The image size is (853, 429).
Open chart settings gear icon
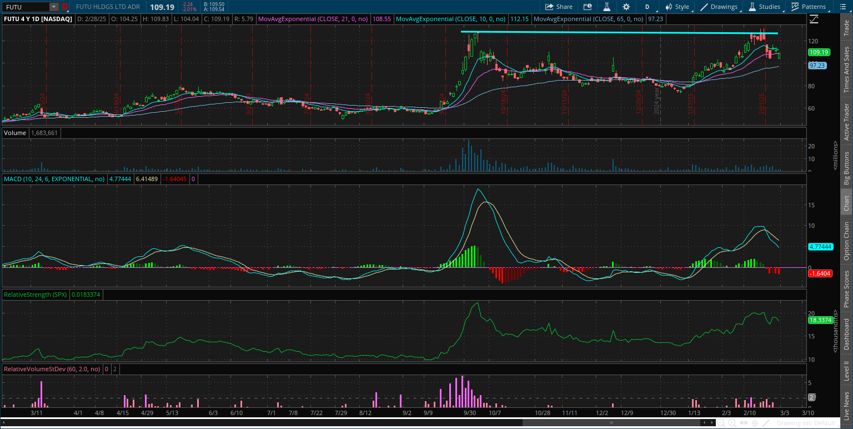click(626, 7)
